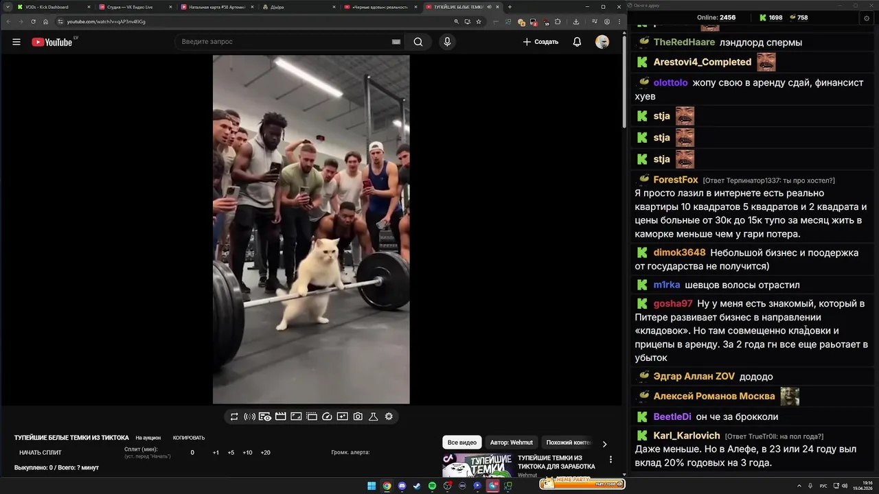Switch to VODs - Kick Dashboard tab

click(x=52, y=7)
